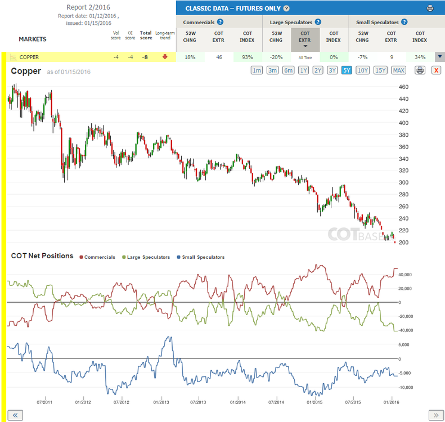Click Small Speculators 52W CHNG header
The image size is (445, 422).
(x=362, y=37)
